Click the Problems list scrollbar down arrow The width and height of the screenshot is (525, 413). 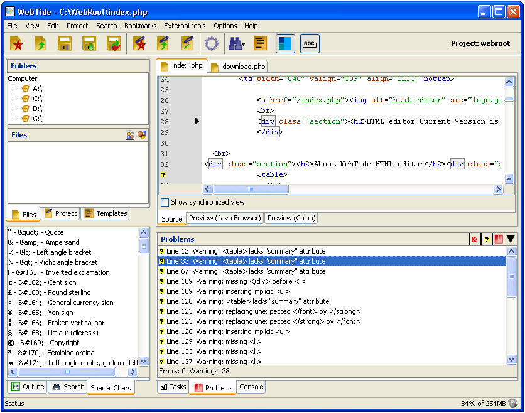[511, 360]
